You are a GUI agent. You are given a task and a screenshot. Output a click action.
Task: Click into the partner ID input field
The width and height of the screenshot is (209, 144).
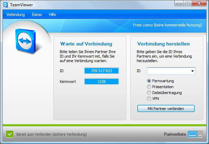[x=168, y=71]
